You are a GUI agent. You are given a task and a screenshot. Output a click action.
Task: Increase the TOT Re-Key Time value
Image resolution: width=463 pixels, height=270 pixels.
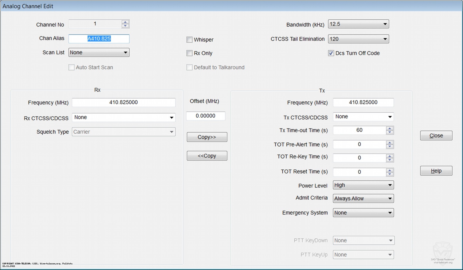[x=389, y=156]
